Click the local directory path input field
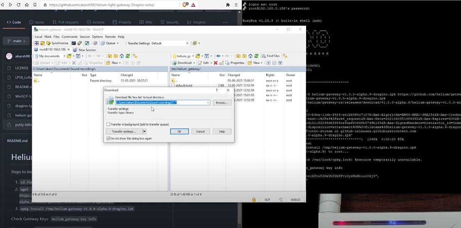Viewport: 461px width, 228px height. [162, 103]
